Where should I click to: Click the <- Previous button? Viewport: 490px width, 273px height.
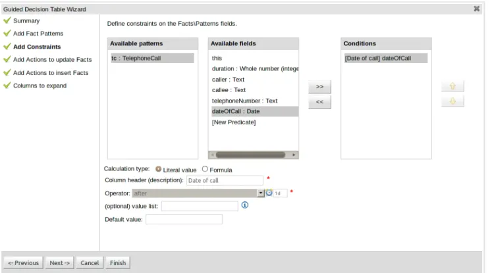[x=24, y=262]
